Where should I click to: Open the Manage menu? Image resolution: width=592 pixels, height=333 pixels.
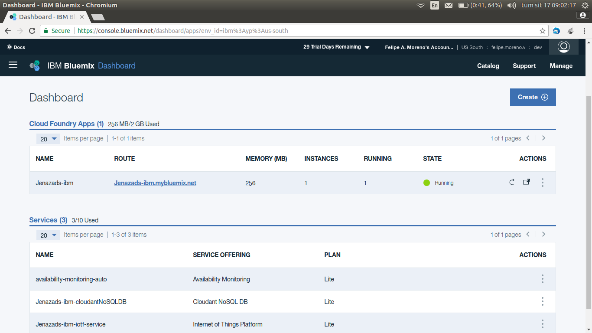[561, 66]
